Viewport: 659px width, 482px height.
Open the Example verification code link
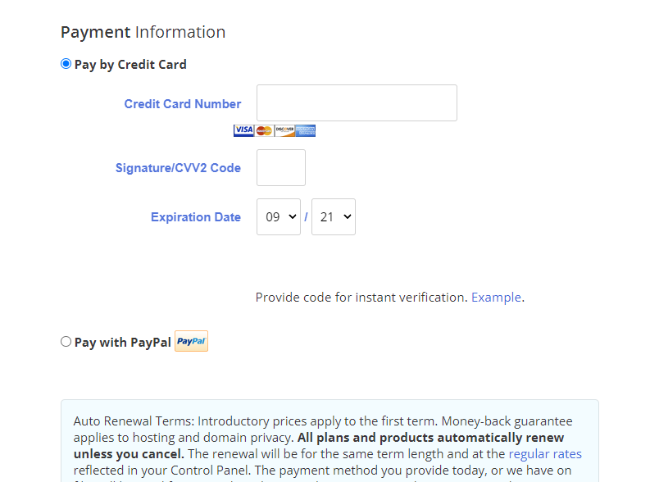496,298
